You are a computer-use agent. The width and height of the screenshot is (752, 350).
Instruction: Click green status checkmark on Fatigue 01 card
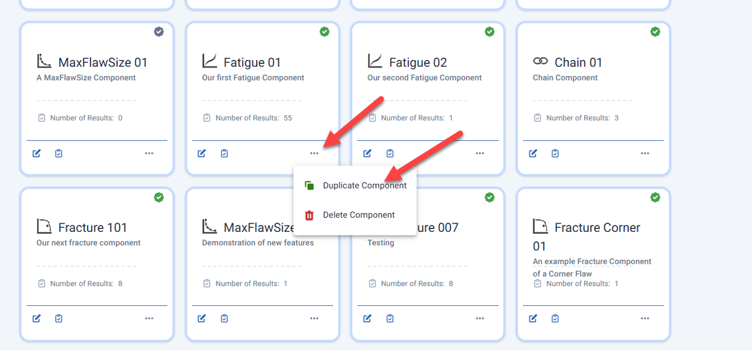[x=324, y=32]
